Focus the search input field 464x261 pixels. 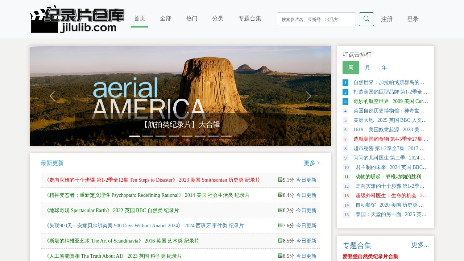tap(316, 19)
